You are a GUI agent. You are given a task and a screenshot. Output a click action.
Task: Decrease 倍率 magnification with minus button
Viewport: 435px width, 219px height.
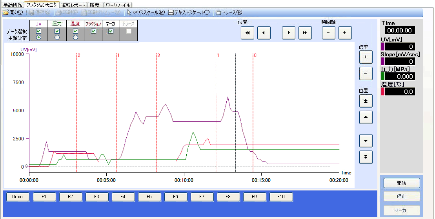tap(366, 73)
